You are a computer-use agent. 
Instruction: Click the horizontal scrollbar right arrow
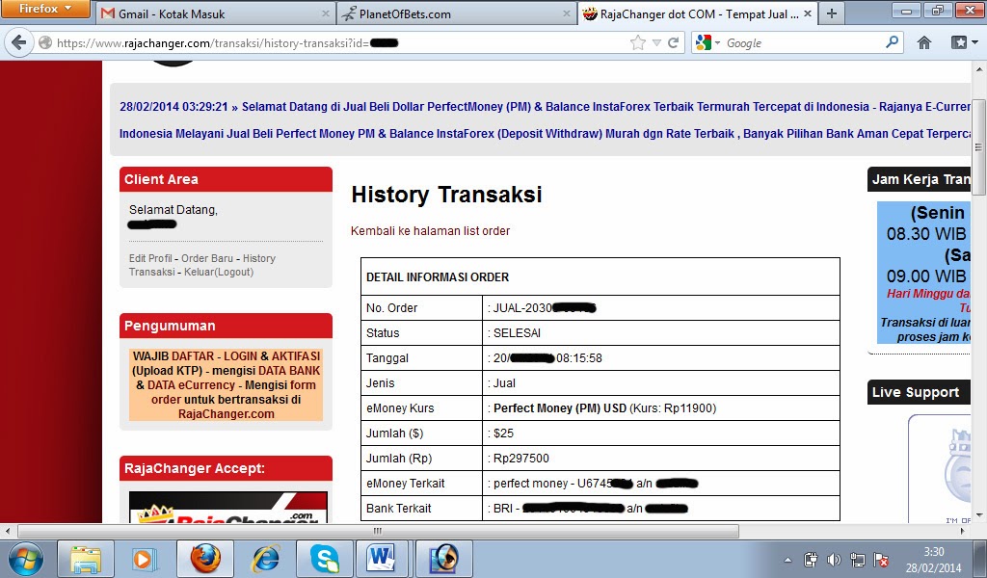(x=963, y=532)
